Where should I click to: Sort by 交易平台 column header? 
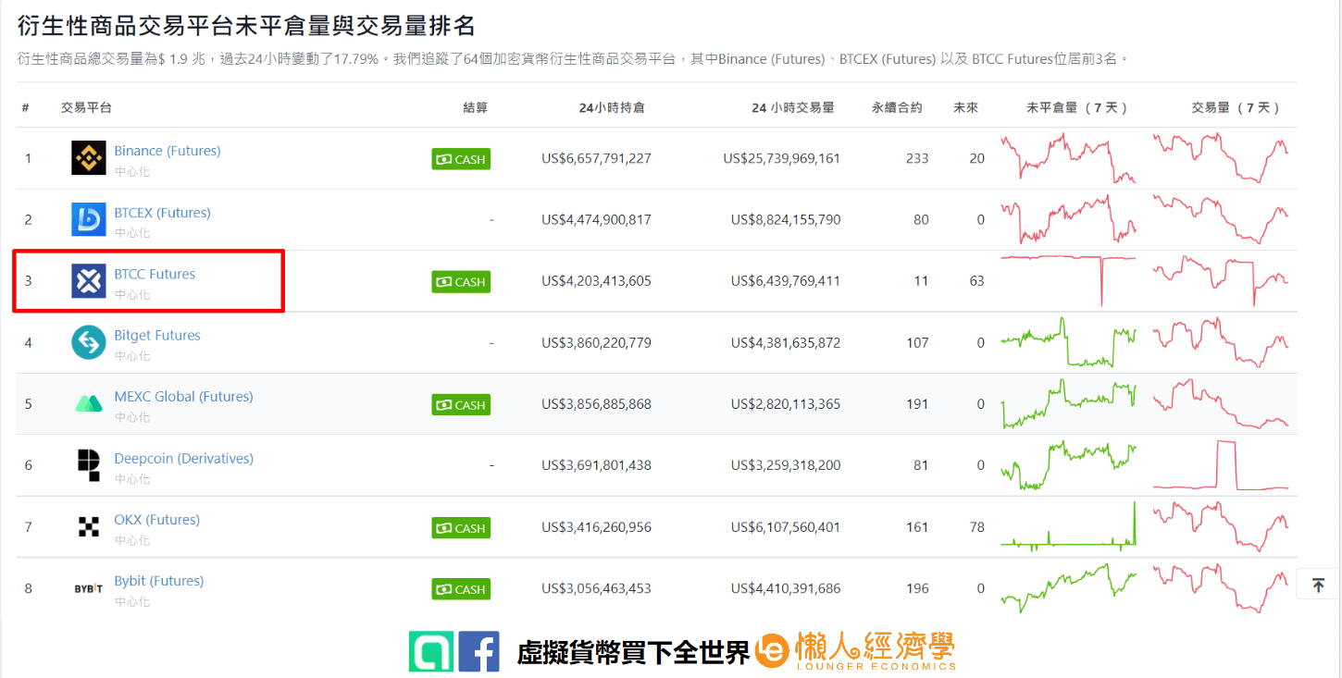point(87,107)
